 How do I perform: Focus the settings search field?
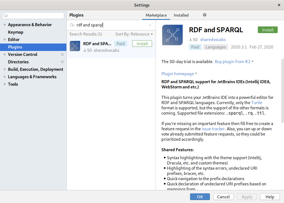click(33, 16)
